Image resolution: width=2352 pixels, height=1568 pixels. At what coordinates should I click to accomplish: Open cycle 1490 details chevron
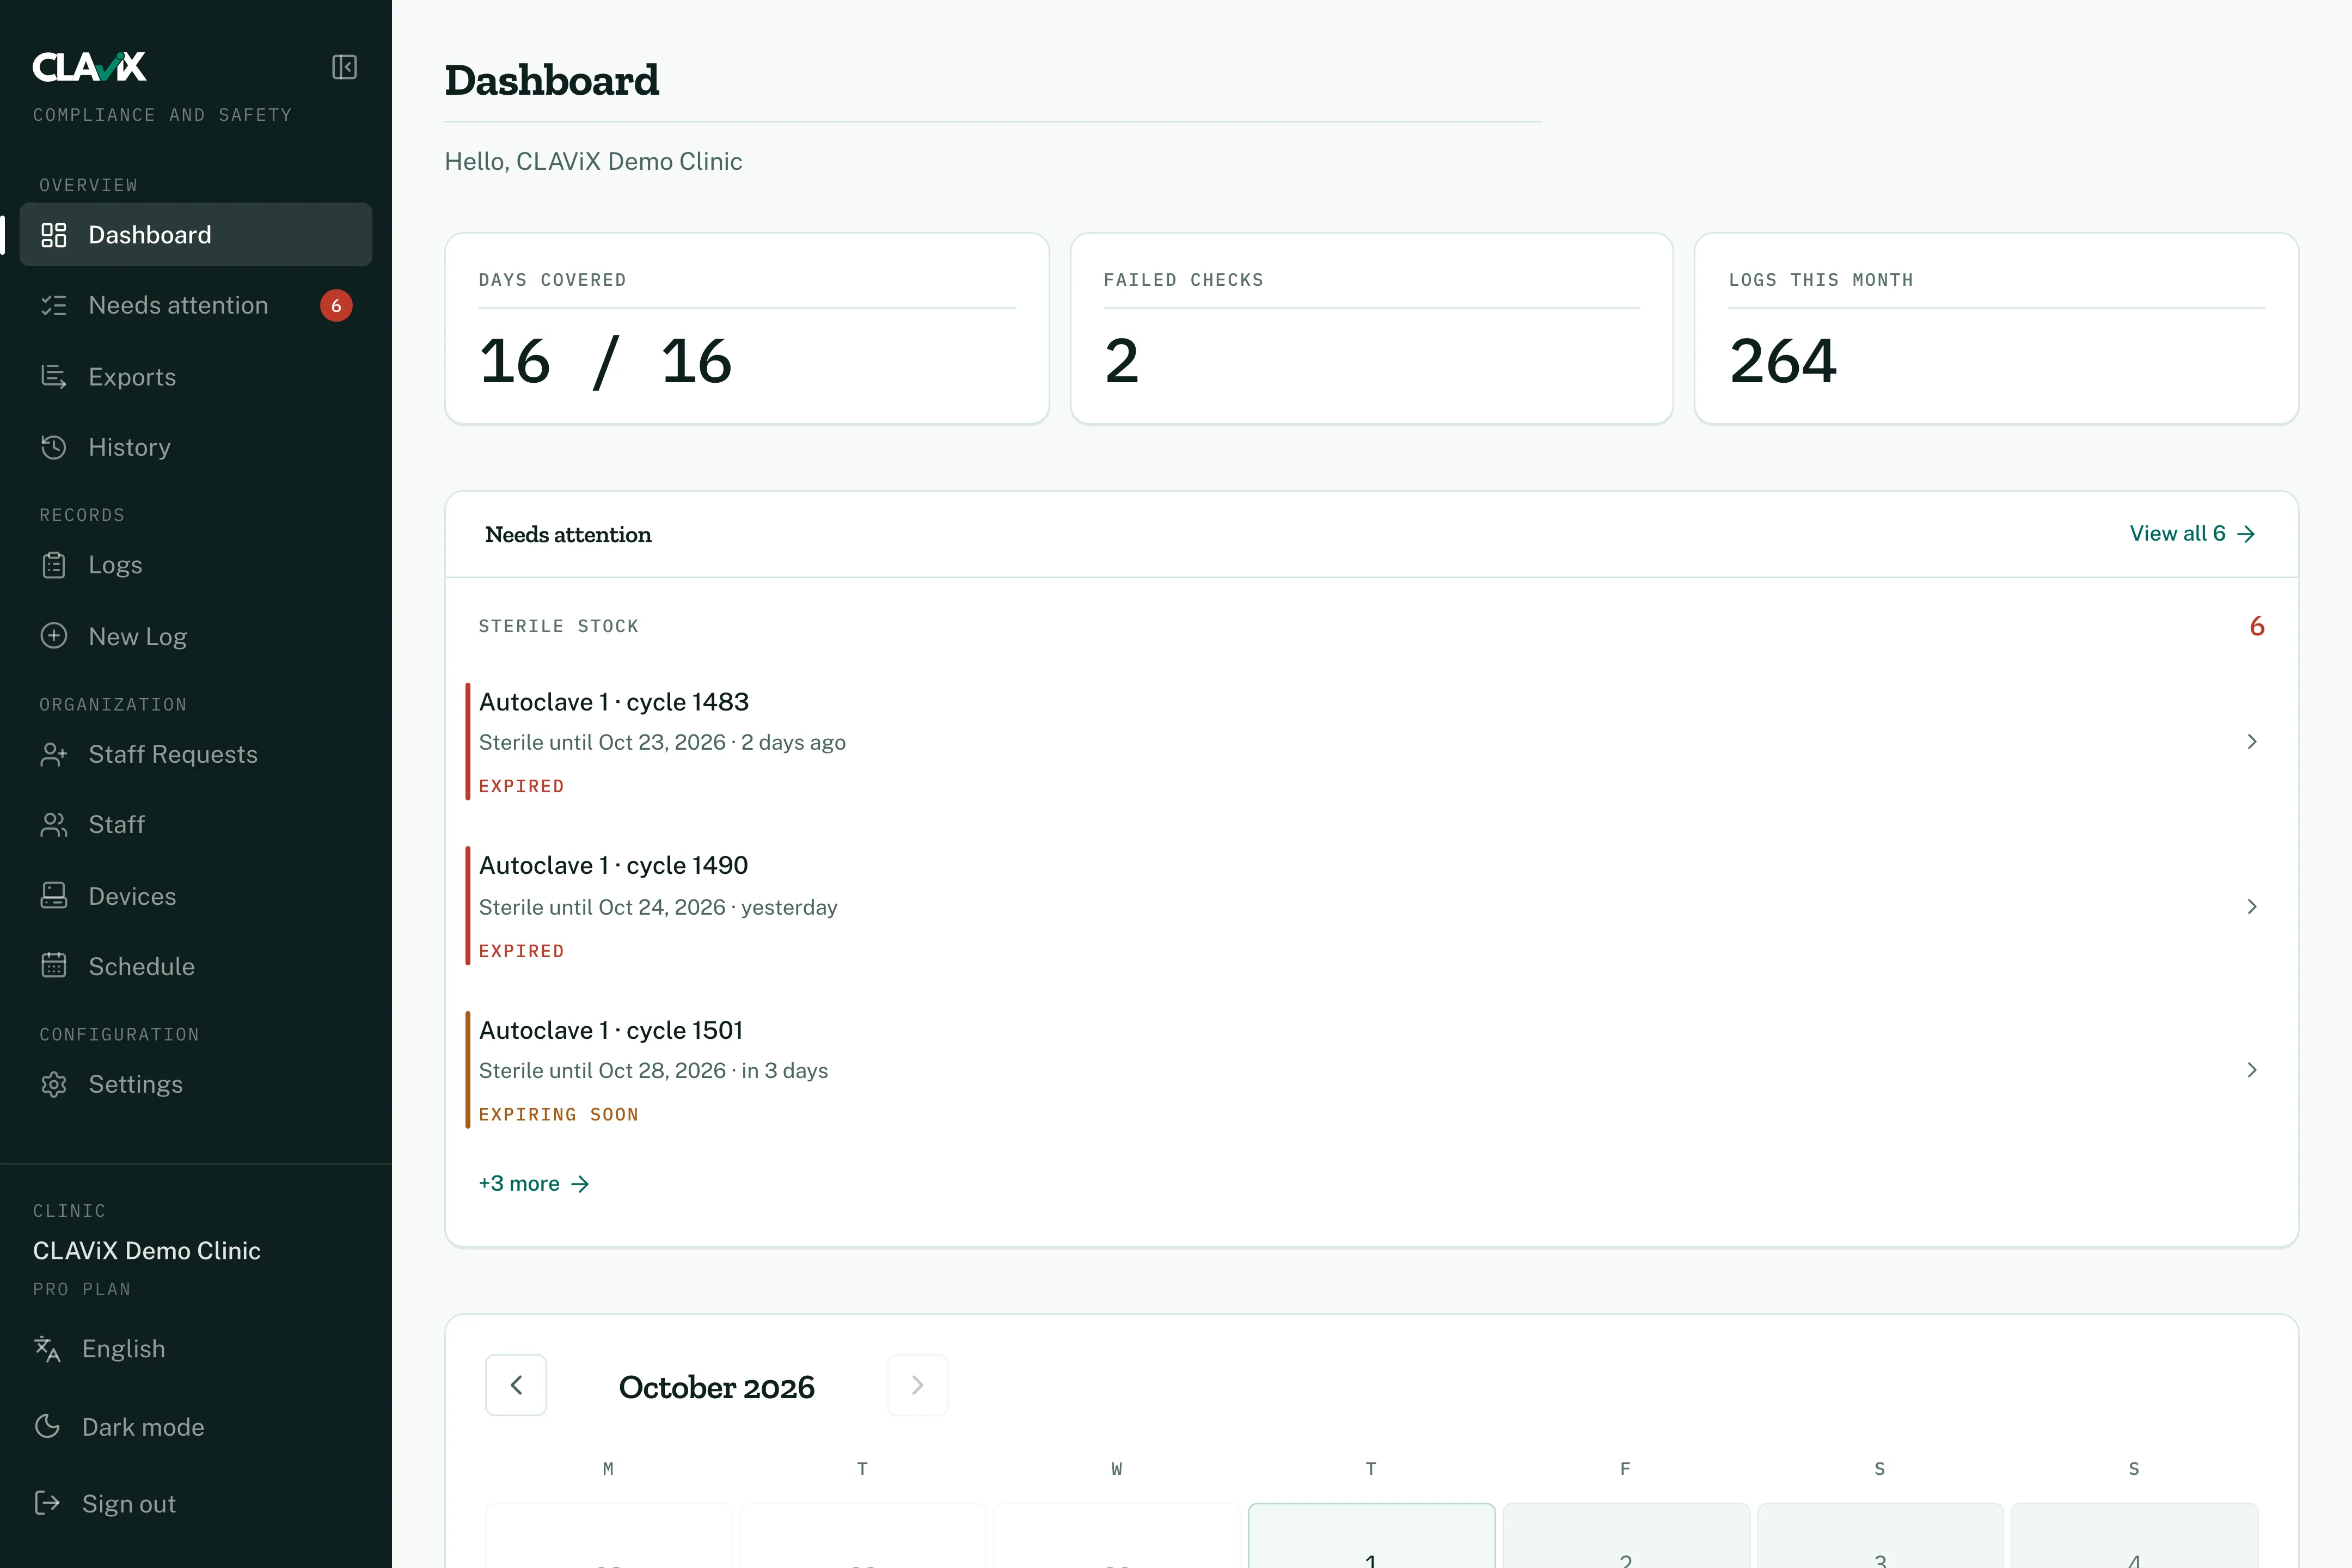pyautogui.click(x=2252, y=907)
